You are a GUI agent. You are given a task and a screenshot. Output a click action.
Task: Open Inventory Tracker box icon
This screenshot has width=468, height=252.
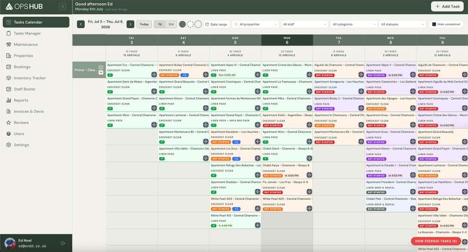tap(9, 78)
